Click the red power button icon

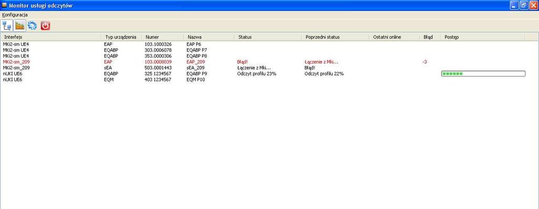click(x=45, y=25)
